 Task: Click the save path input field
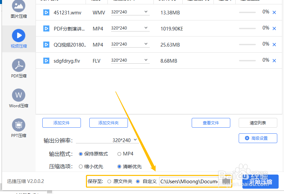pyautogui.click(x=189, y=181)
